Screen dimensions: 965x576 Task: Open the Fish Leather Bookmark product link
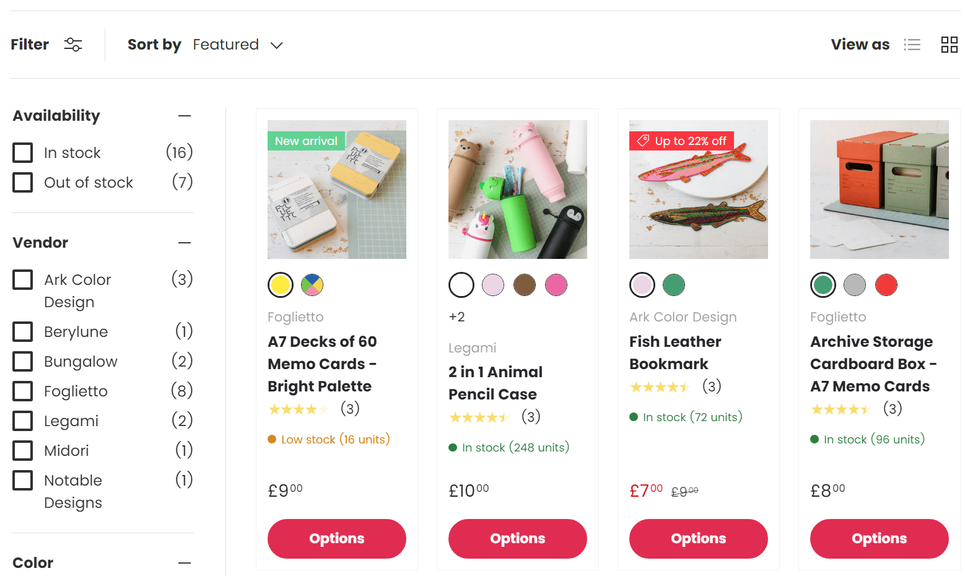pyautogui.click(x=675, y=352)
